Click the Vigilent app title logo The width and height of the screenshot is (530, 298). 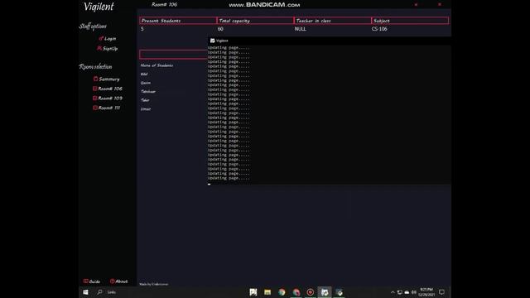click(99, 7)
